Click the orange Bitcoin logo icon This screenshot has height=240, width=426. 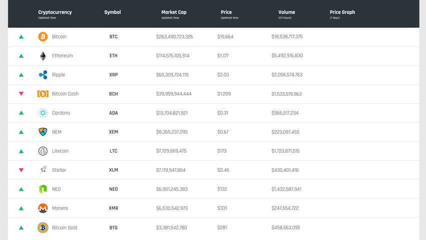[x=42, y=36]
